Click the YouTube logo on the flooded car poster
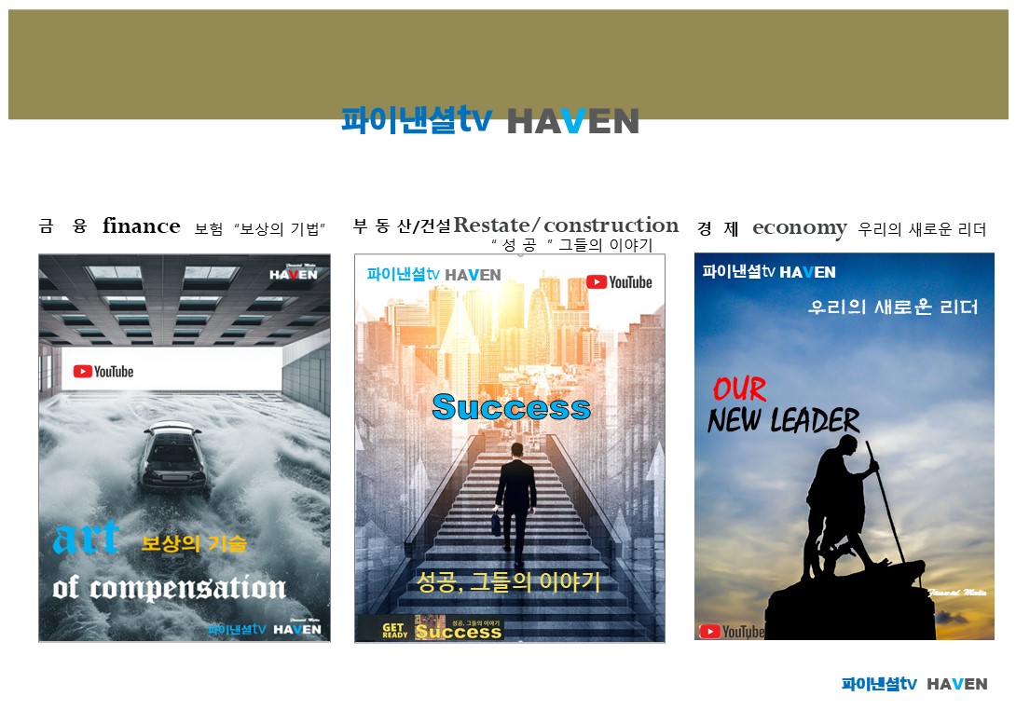 coord(103,371)
